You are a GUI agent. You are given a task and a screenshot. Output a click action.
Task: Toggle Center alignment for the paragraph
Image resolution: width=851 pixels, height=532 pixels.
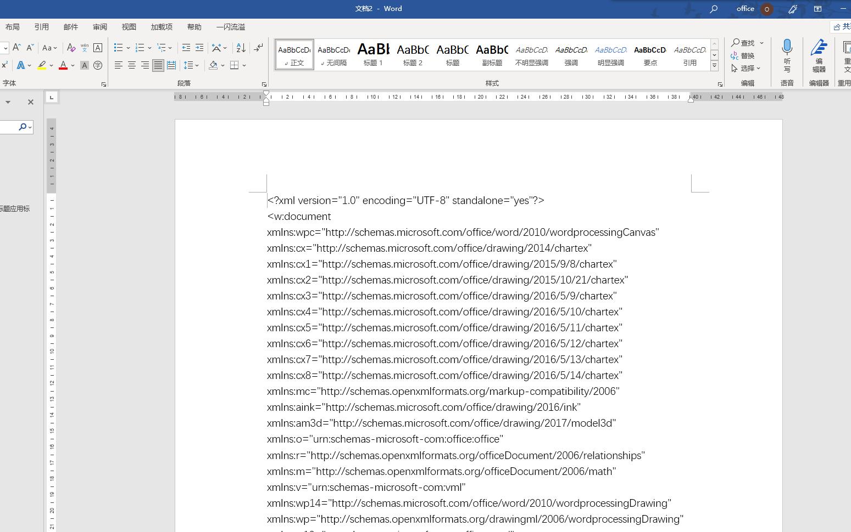pos(132,65)
